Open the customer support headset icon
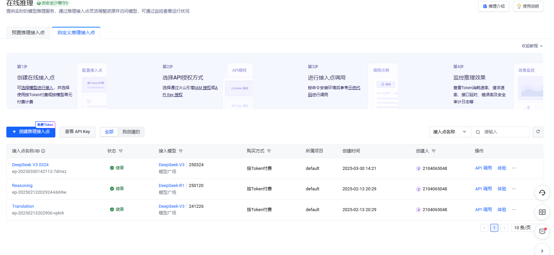 point(542,193)
